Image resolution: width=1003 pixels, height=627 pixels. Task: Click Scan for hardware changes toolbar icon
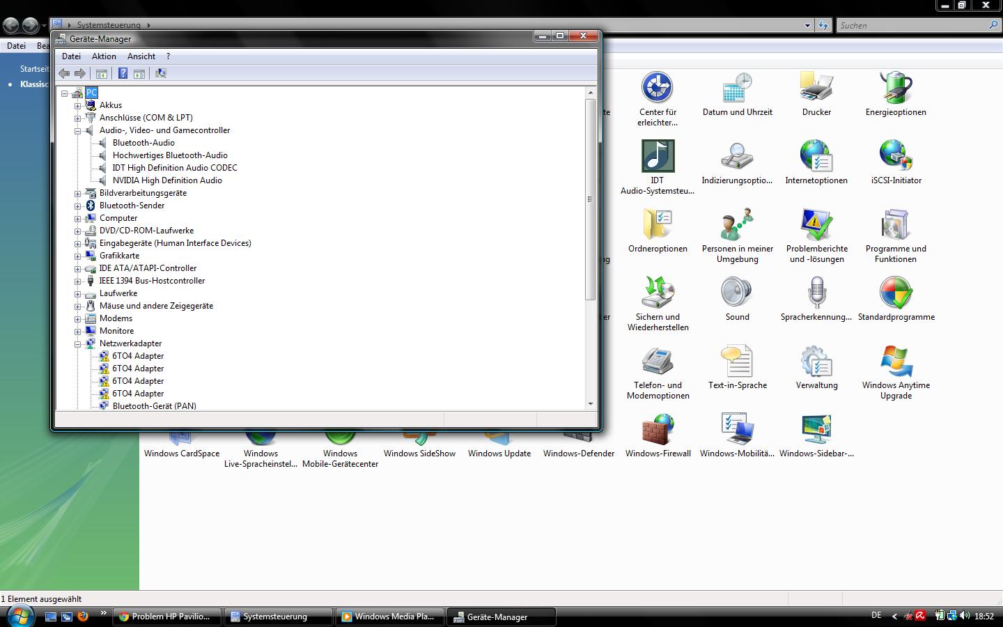pos(161,73)
